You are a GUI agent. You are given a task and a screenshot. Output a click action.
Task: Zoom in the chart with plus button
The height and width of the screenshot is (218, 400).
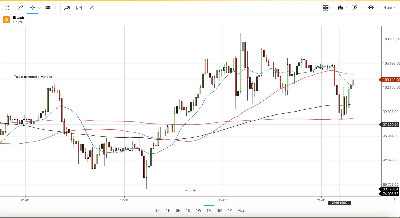pyautogui.click(x=194, y=190)
